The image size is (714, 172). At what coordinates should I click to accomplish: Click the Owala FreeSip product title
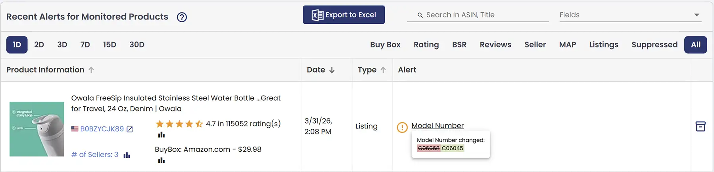point(176,103)
